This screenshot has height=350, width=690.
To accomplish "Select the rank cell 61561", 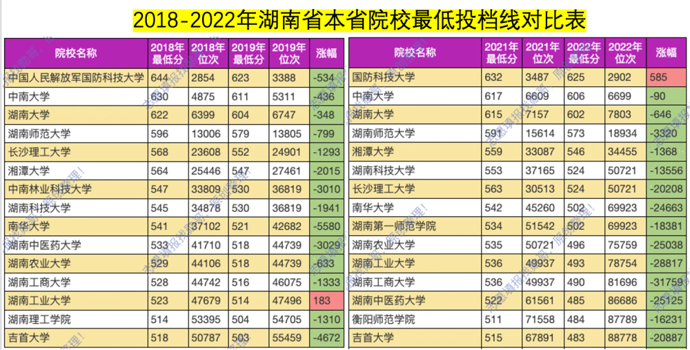I will pos(542,301).
